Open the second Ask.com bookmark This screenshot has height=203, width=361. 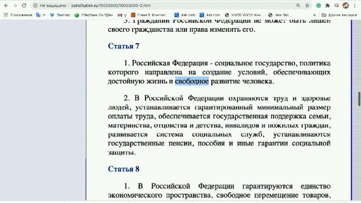click(x=210, y=15)
